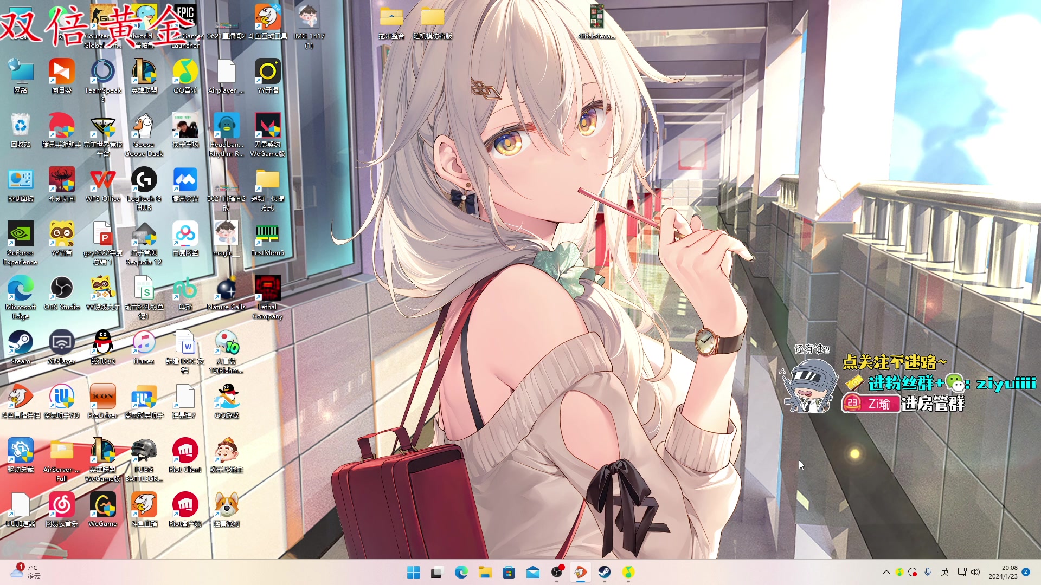
Task: Select the Headbang Rhythm desktop icon
Action: pyautogui.click(x=227, y=135)
